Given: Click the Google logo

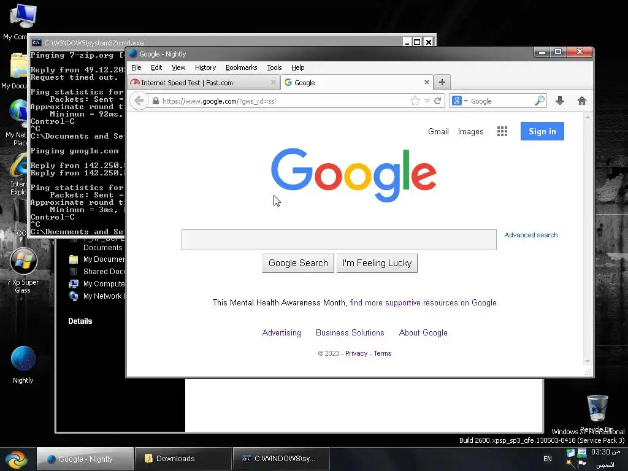Looking at the screenshot, I should 354,175.
